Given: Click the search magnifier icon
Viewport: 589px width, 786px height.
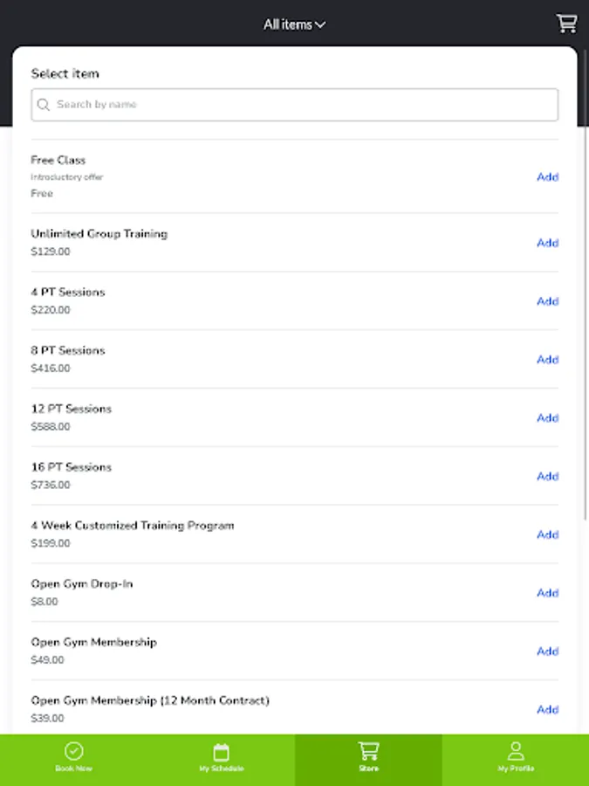Looking at the screenshot, I should coord(44,105).
